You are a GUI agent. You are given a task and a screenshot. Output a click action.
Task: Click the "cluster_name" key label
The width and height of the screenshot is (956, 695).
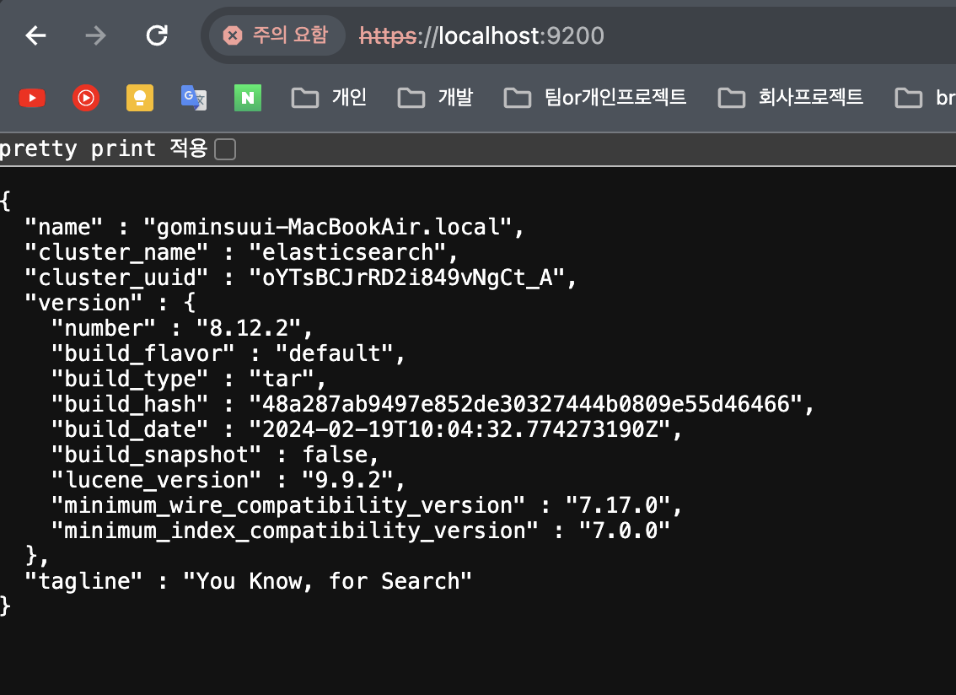click(x=116, y=252)
